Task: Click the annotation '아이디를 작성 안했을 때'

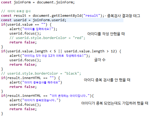Action: pos(106,34)
